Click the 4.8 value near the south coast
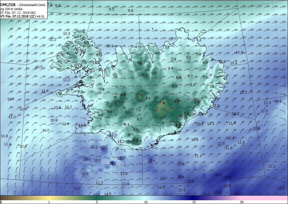The height and width of the screenshot is (204, 288). tap(135, 140)
